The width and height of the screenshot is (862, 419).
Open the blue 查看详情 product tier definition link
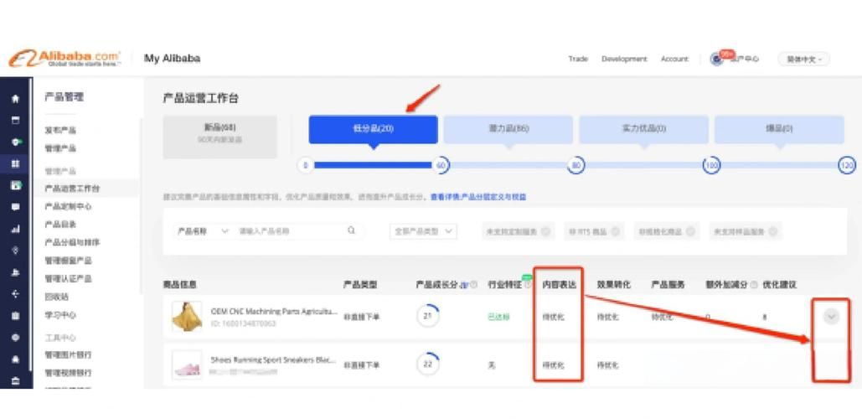click(x=478, y=197)
